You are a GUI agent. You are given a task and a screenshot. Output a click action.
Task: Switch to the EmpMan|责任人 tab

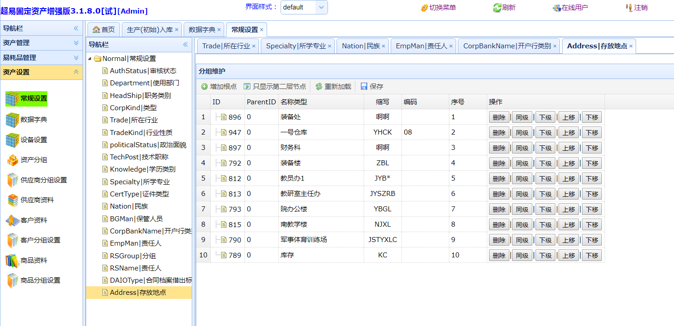421,46
